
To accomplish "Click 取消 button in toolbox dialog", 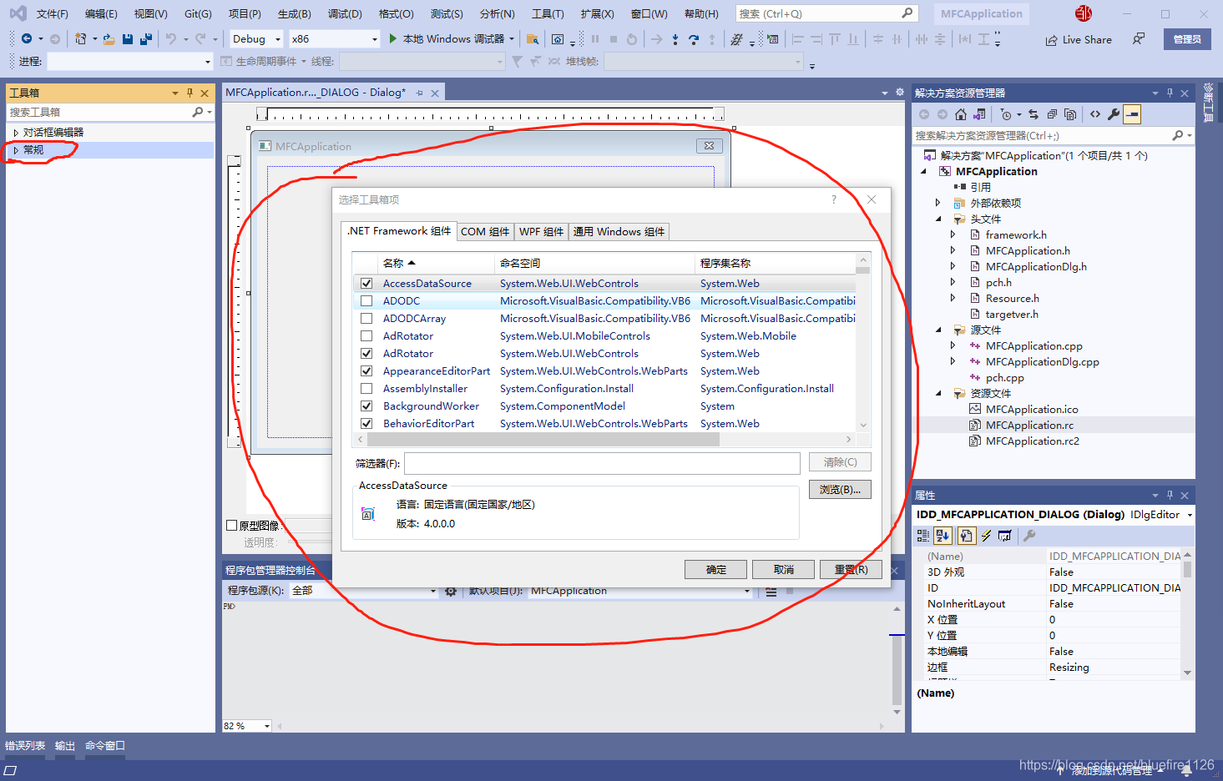I will pos(784,569).
